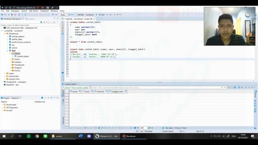258x145 pixels.
Task: Open Google Chrome from the taskbar
Action: click(x=37, y=136)
